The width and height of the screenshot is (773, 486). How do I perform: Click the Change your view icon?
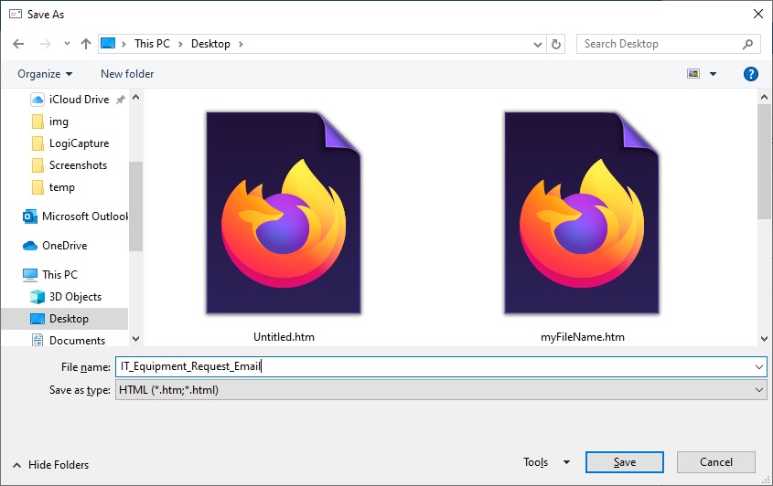pyautogui.click(x=693, y=74)
